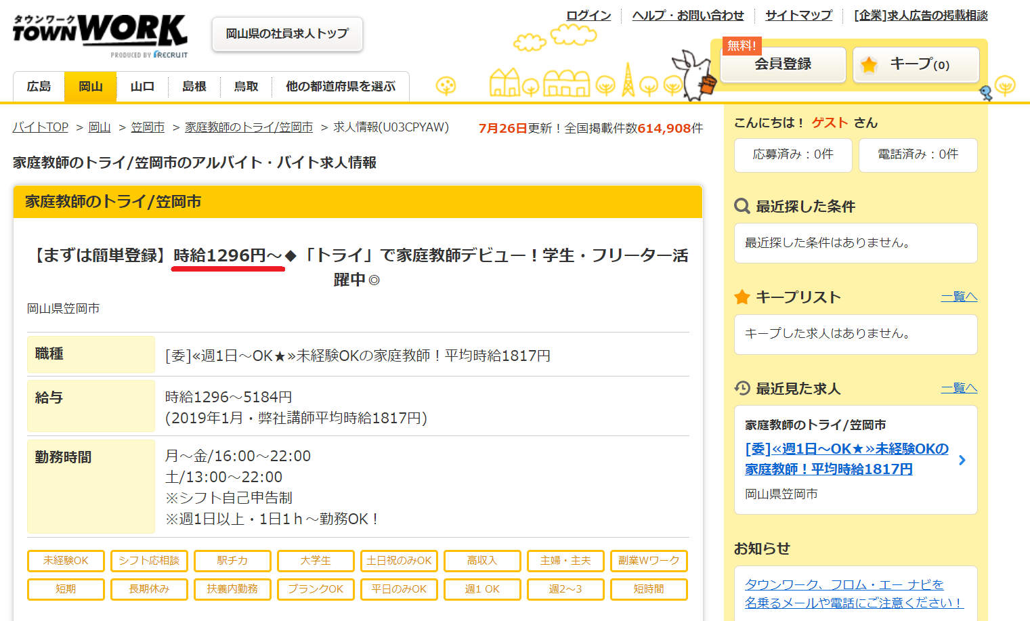
Task: Click the 主婦・主夫 tag
Action: coord(565,561)
